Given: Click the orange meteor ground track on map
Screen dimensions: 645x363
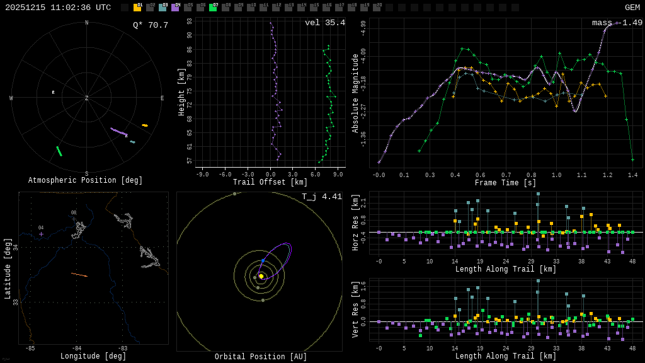Looking at the screenshot, I should pos(79,275).
